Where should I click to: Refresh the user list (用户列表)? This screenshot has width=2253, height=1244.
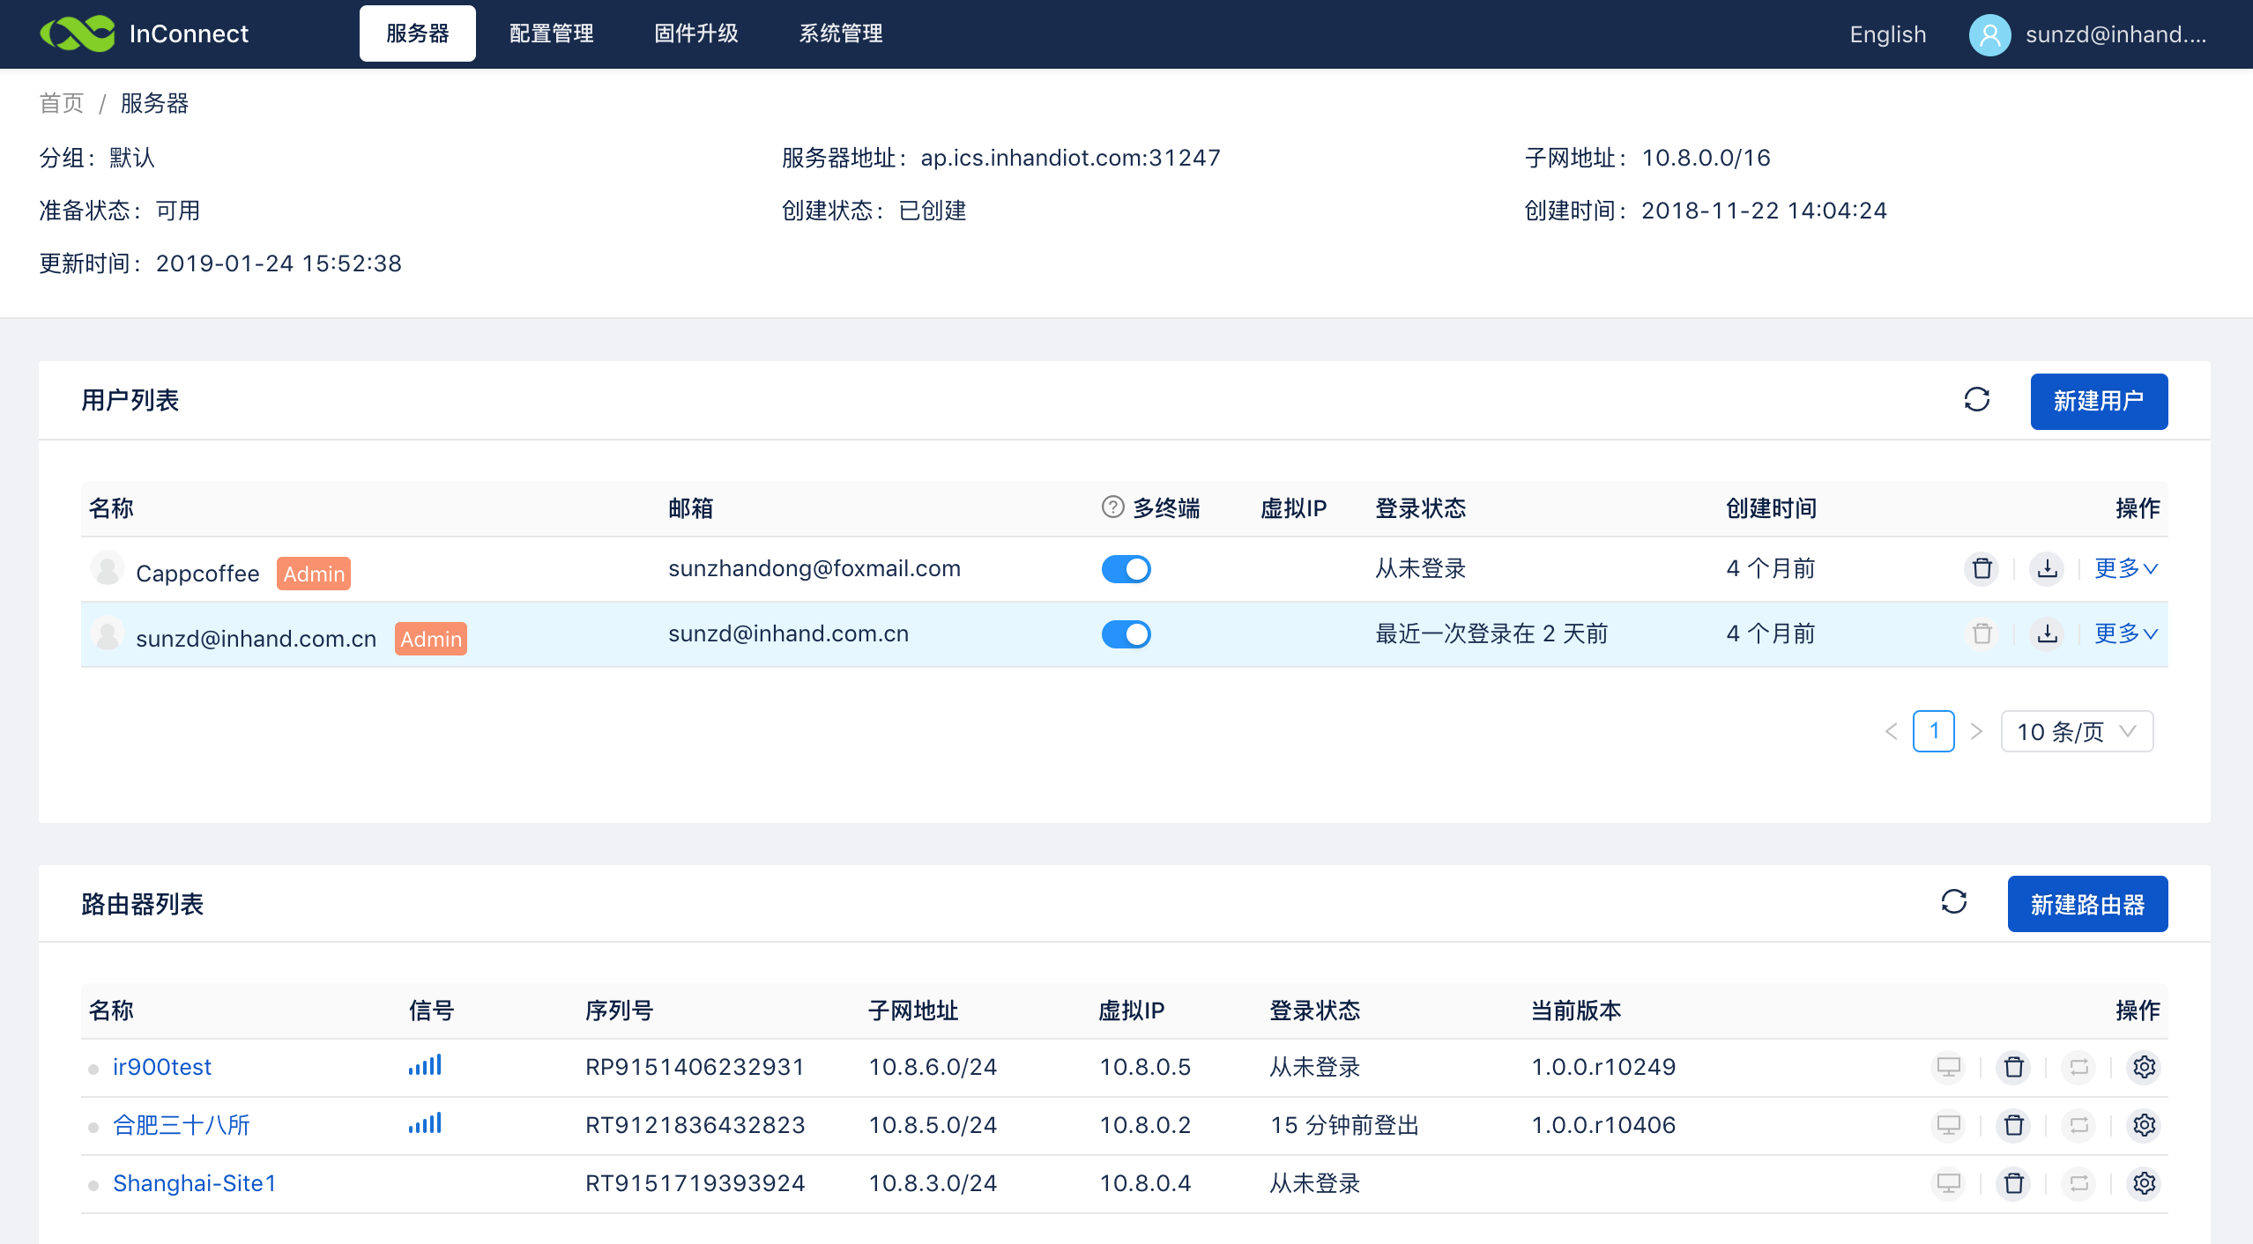tap(1976, 400)
